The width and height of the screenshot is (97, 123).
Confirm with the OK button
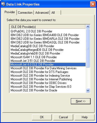click(x=42, y=117)
